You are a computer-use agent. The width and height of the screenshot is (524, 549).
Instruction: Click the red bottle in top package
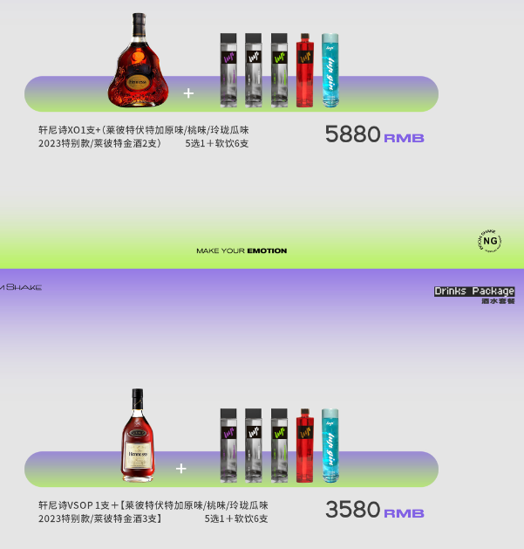(304, 71)
